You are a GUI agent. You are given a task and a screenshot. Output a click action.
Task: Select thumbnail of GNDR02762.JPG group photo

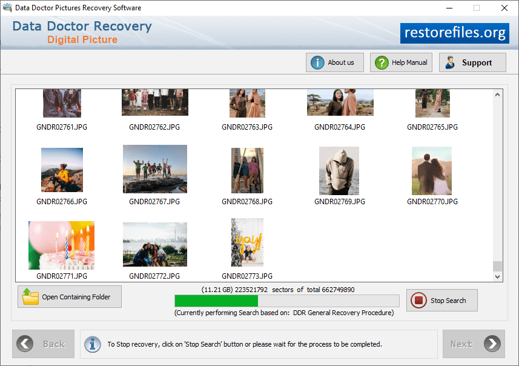coord(155,102)
